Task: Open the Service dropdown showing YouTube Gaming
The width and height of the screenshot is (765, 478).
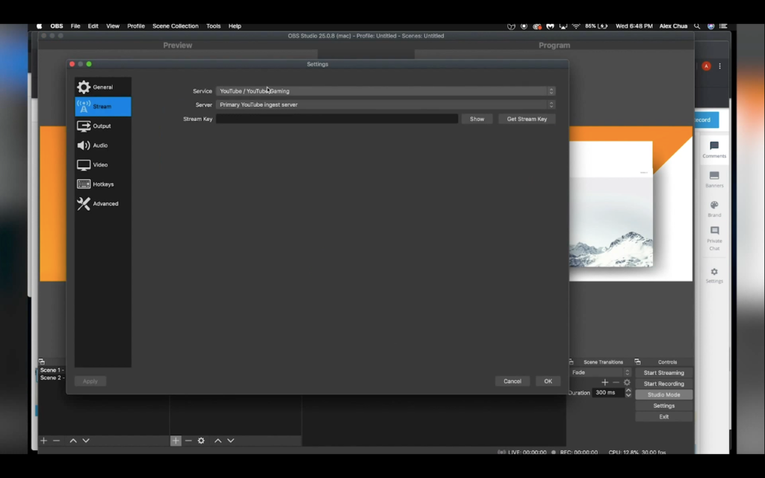Action: pyautogui.click(x=385, y=91)
